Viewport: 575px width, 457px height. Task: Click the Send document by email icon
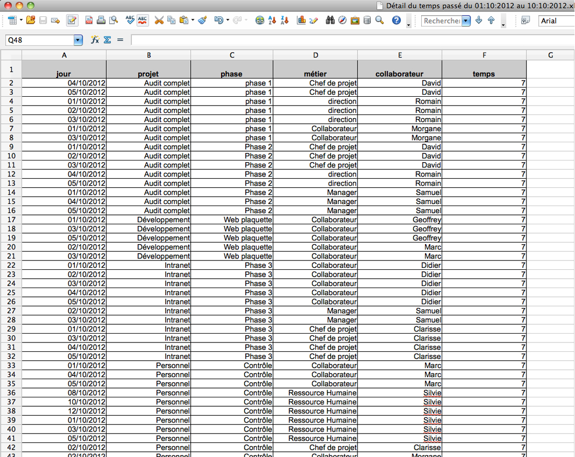tap(55, 20)
